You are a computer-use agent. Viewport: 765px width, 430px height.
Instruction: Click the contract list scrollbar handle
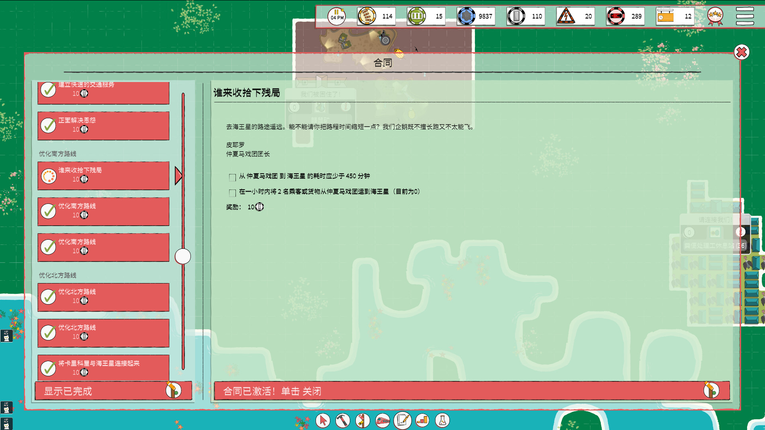[x=183, y=256]
